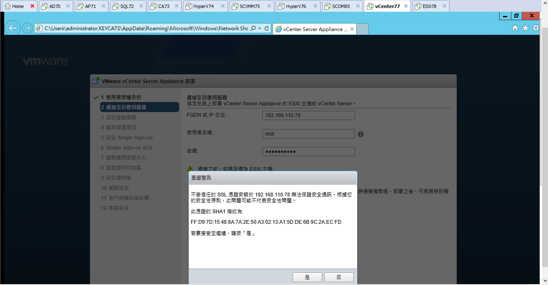Switch to the AD70 VM tab
This screenshot has width=548, height=285.
tap(55, 6)
